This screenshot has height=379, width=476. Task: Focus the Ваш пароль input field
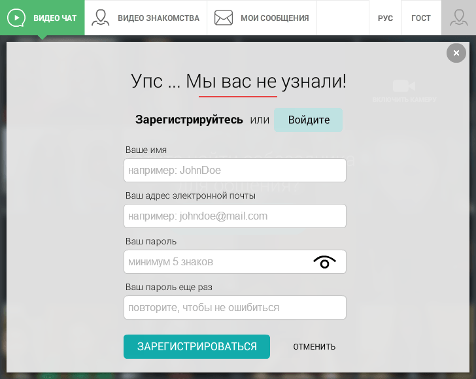(x=235, y=262)
